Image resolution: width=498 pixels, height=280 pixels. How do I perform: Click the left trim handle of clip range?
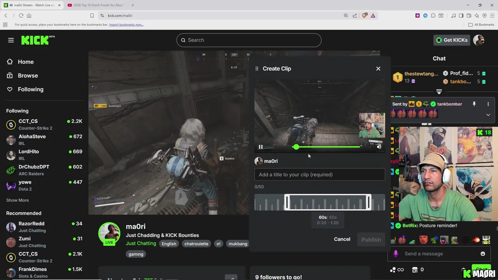[x=288, y=202]
